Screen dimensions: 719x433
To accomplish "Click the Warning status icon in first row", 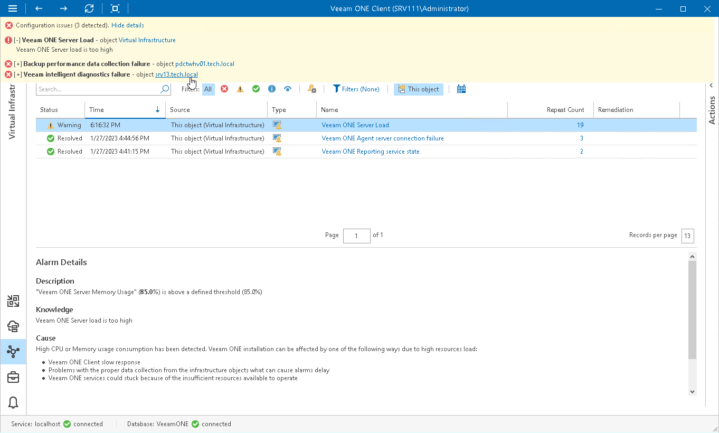I will 51,125.
